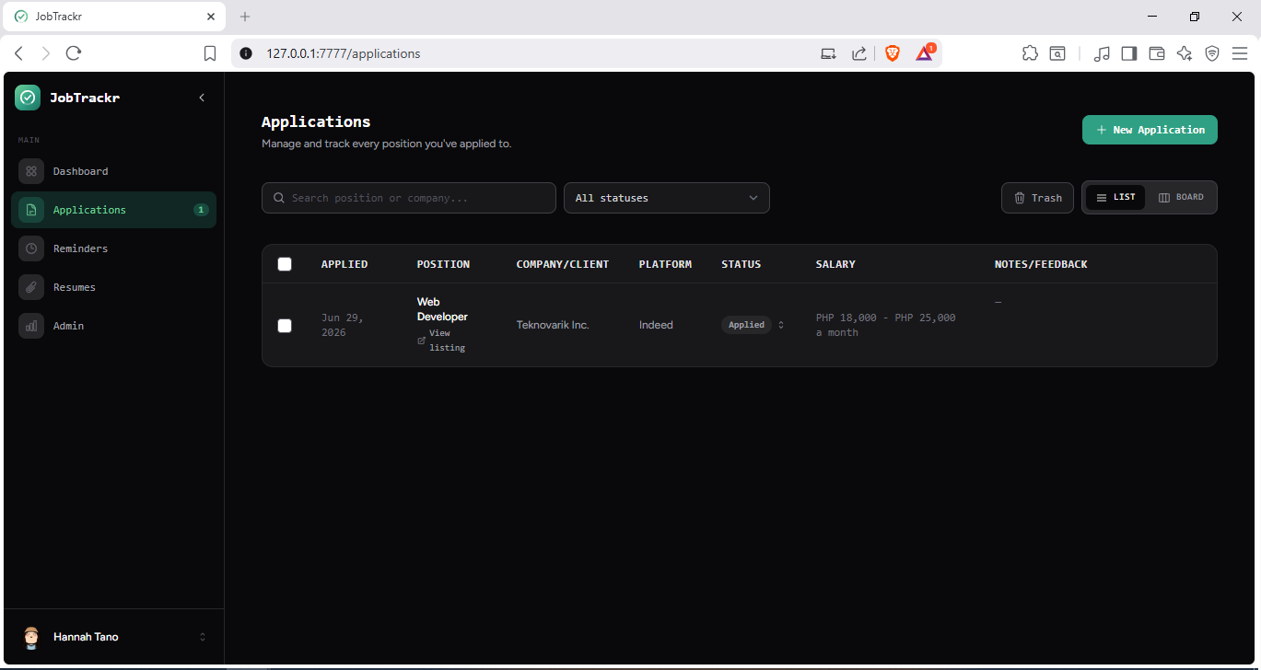Create a New Application
This screenshot has width=1261, height=670.
tap(1150, 130)
